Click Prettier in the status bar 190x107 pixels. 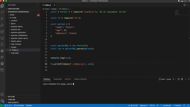pyautogui.click(x=177, y=106)
